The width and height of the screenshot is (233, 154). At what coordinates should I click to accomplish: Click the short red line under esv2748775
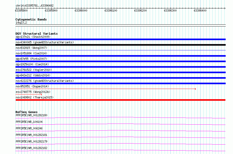(29, 94)
